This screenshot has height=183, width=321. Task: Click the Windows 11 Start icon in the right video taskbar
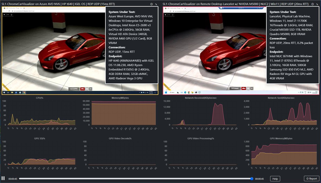[x=166, y=92]
